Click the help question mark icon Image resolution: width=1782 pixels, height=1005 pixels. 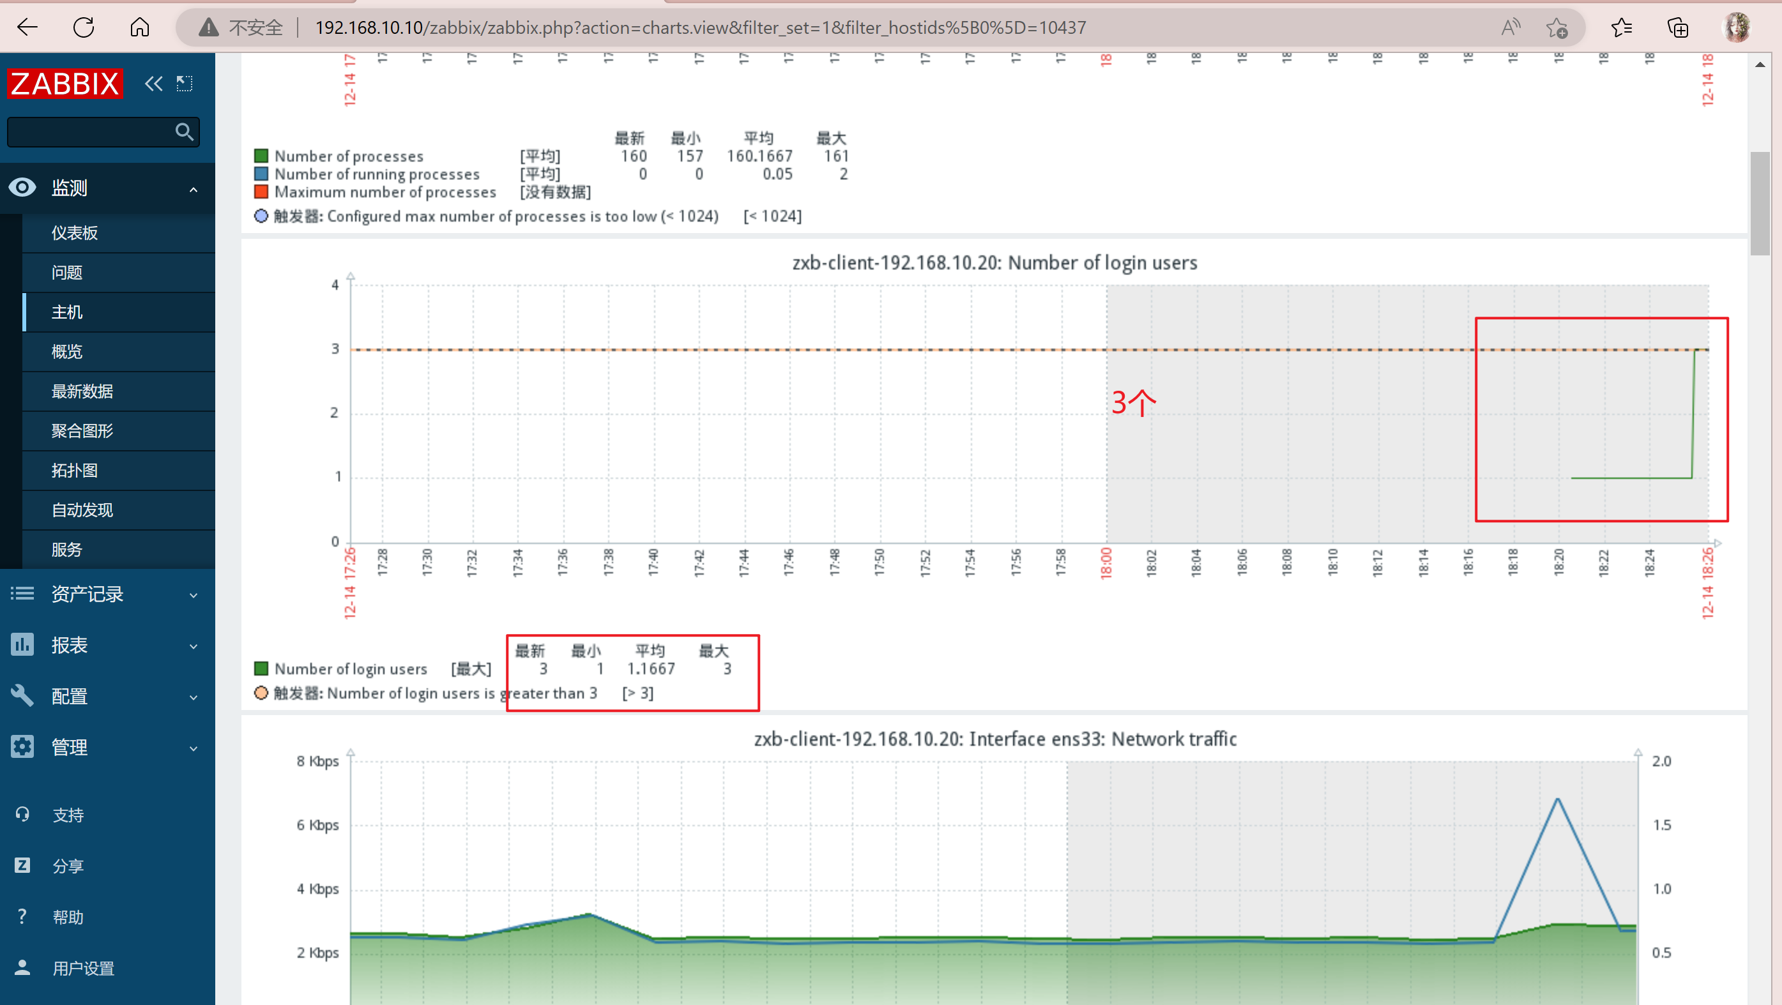click(22, 916)
